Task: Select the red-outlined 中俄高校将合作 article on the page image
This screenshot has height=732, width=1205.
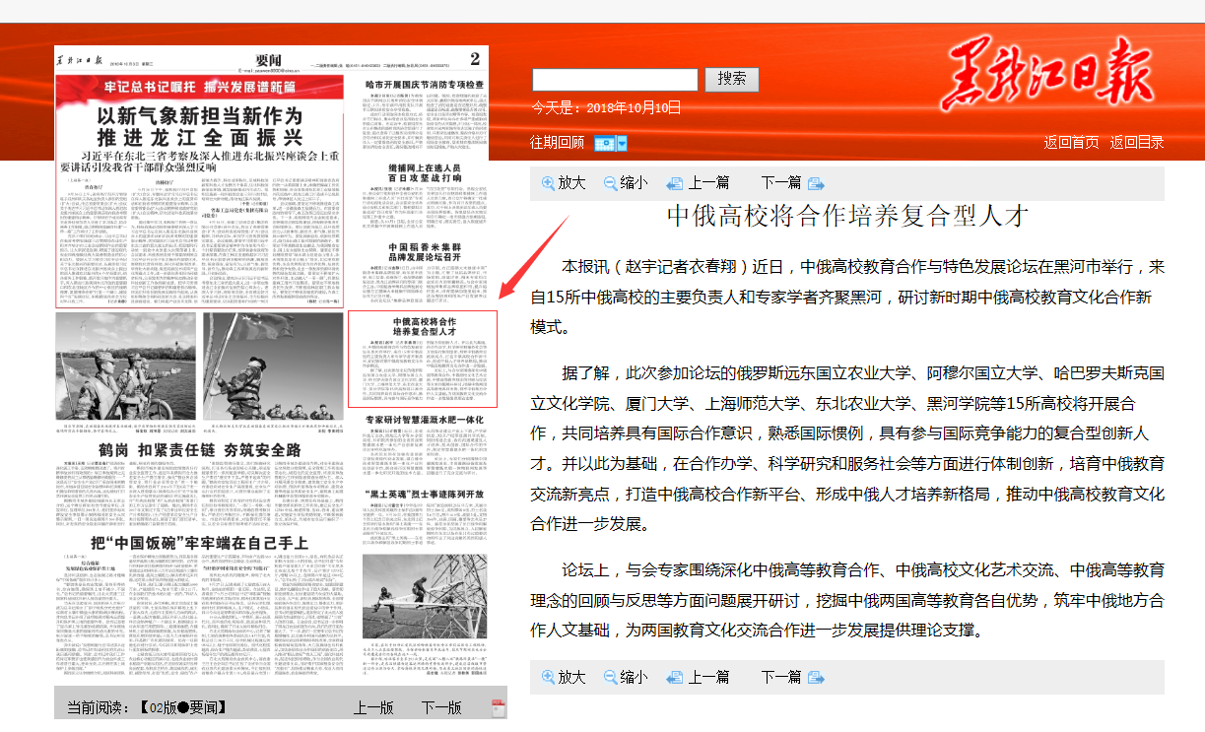Action: (x=423, y=360)
